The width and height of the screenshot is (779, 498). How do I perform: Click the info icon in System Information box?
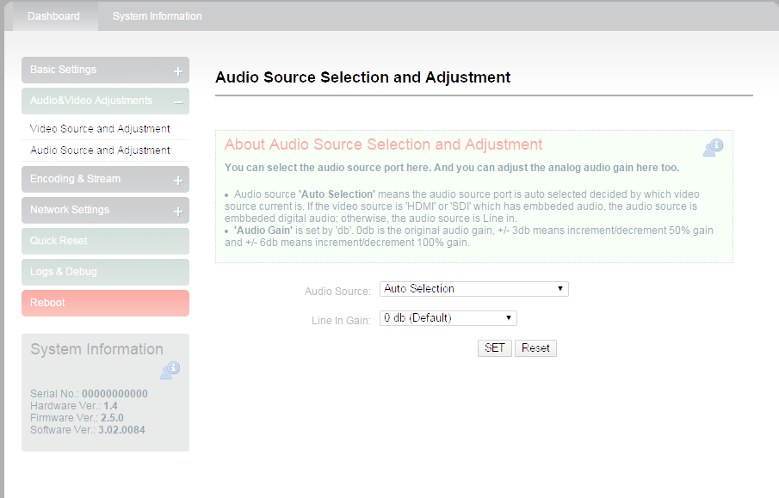(170, 371)
